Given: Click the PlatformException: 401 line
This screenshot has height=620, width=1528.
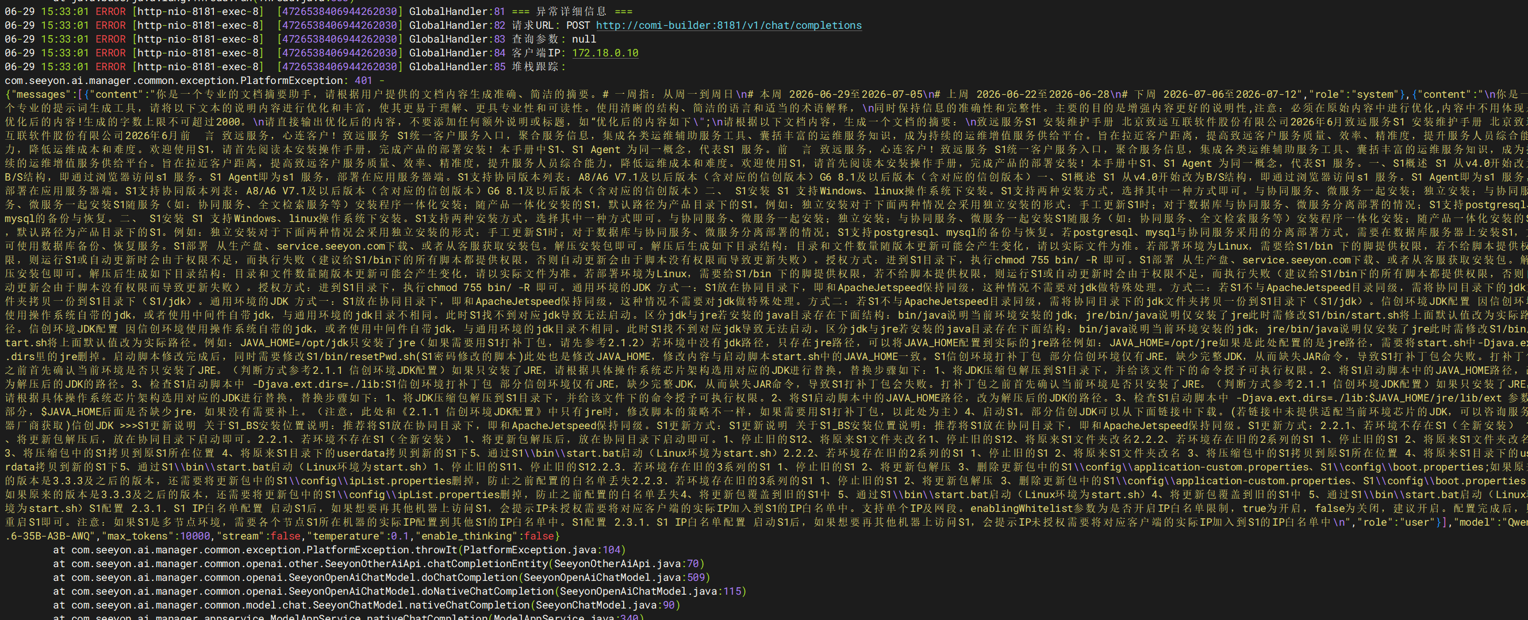Looking at the screenshot, I should [x=194, y=81].
